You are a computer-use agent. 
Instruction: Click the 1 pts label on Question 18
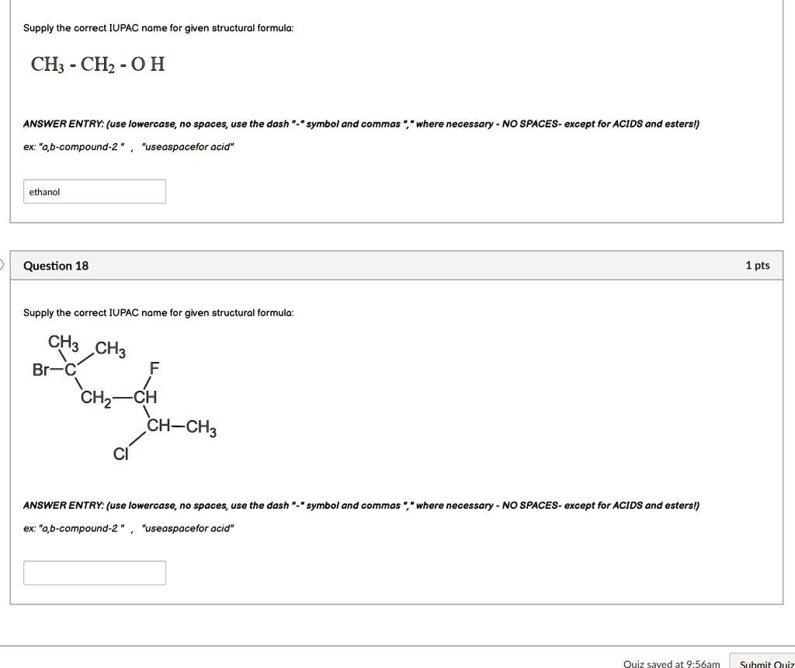(758, 265)
